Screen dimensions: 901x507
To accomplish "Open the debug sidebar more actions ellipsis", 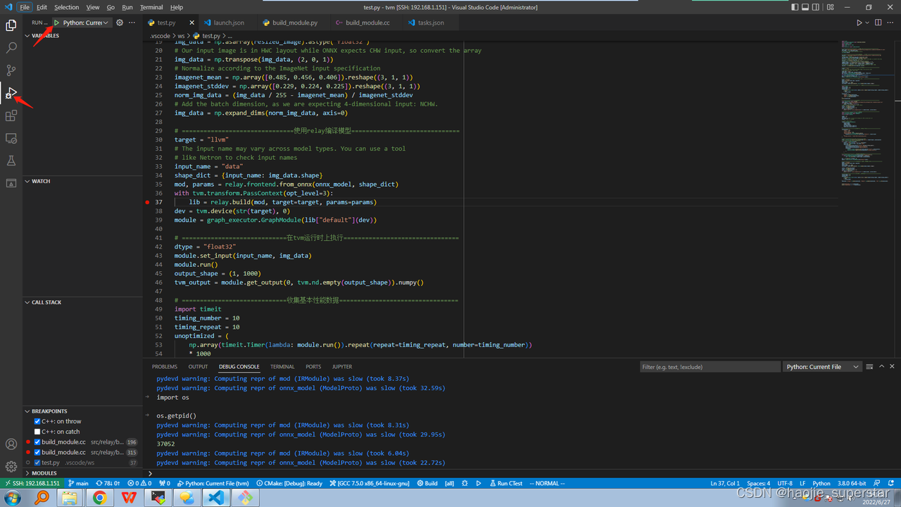I will pos(132,23).
